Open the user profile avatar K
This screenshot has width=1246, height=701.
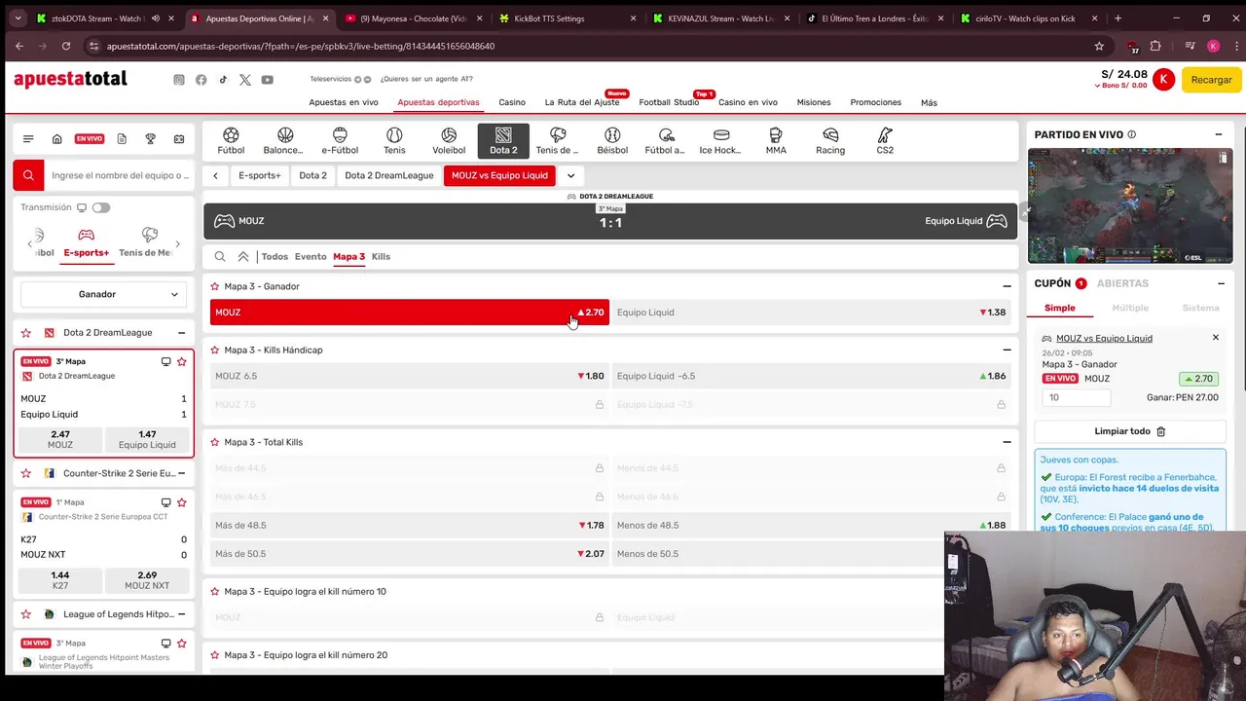(x=1163, y=80)
